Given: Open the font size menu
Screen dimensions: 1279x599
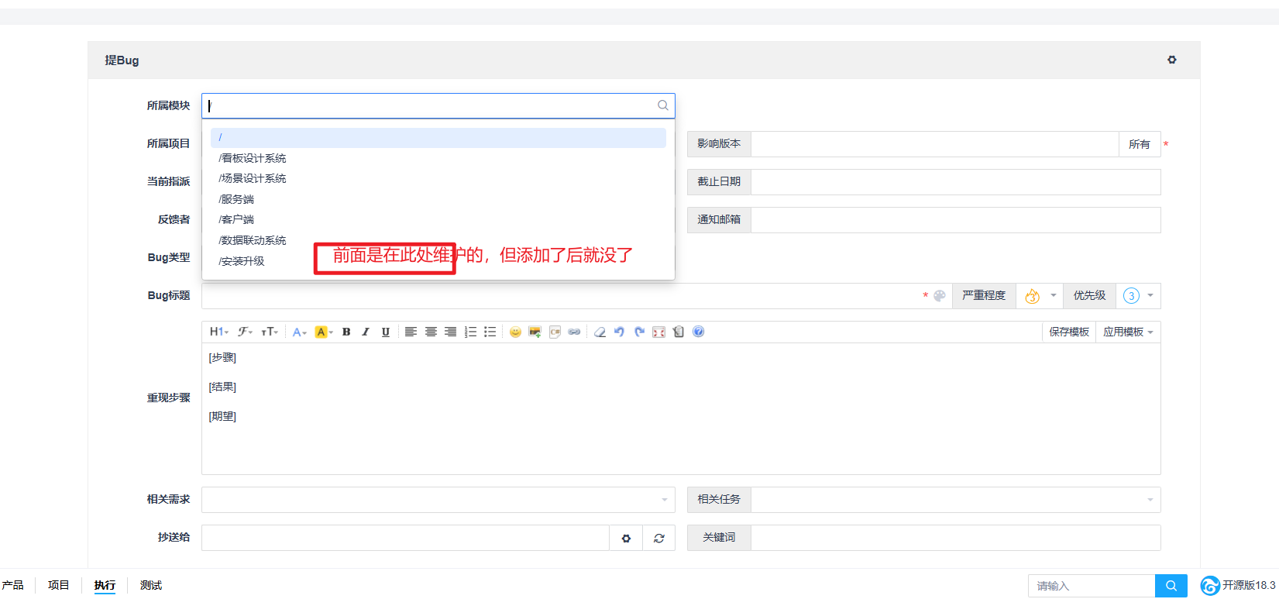Looking at the screenshot, I should (x=270, y=332).
